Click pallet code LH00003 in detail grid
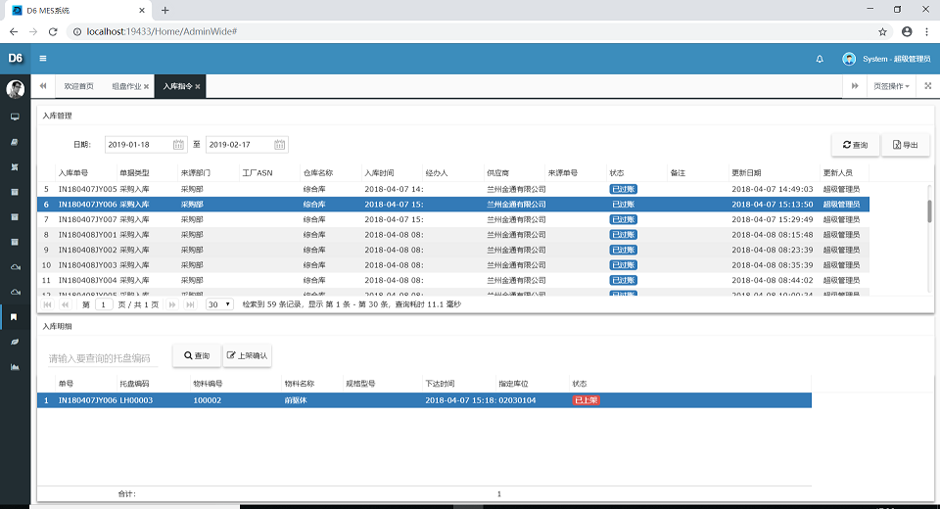 [x=136, y=400]
